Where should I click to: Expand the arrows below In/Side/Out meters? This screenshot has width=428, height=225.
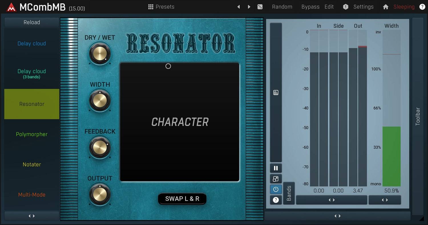click(x=332, y=200)
